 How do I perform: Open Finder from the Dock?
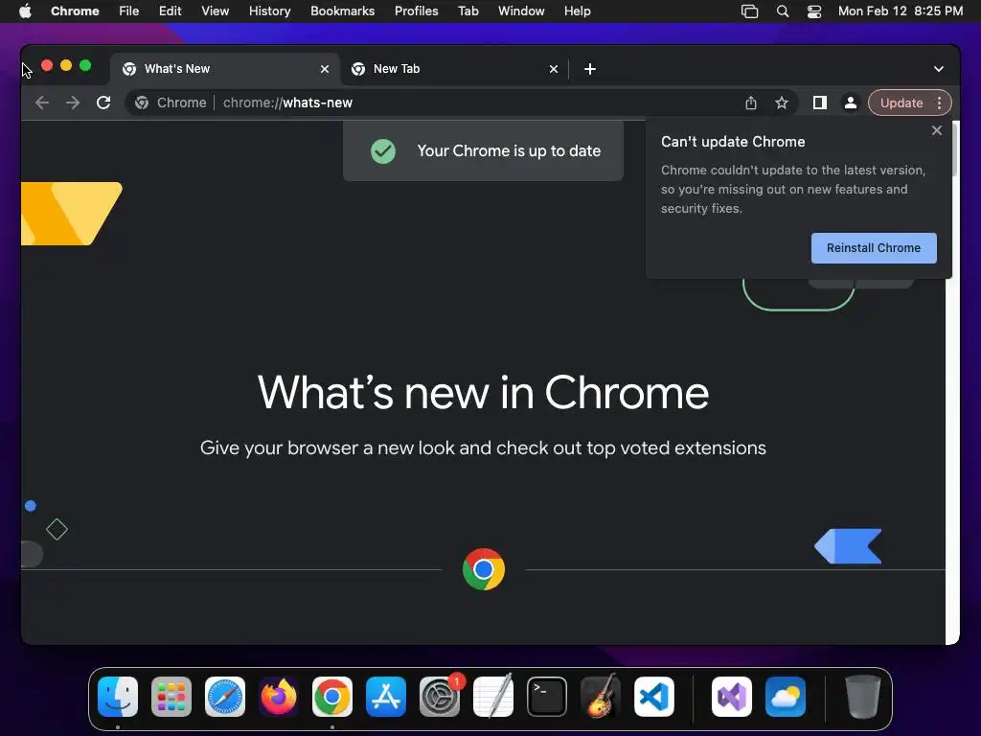pyautogui.click(x=118, y=697)
